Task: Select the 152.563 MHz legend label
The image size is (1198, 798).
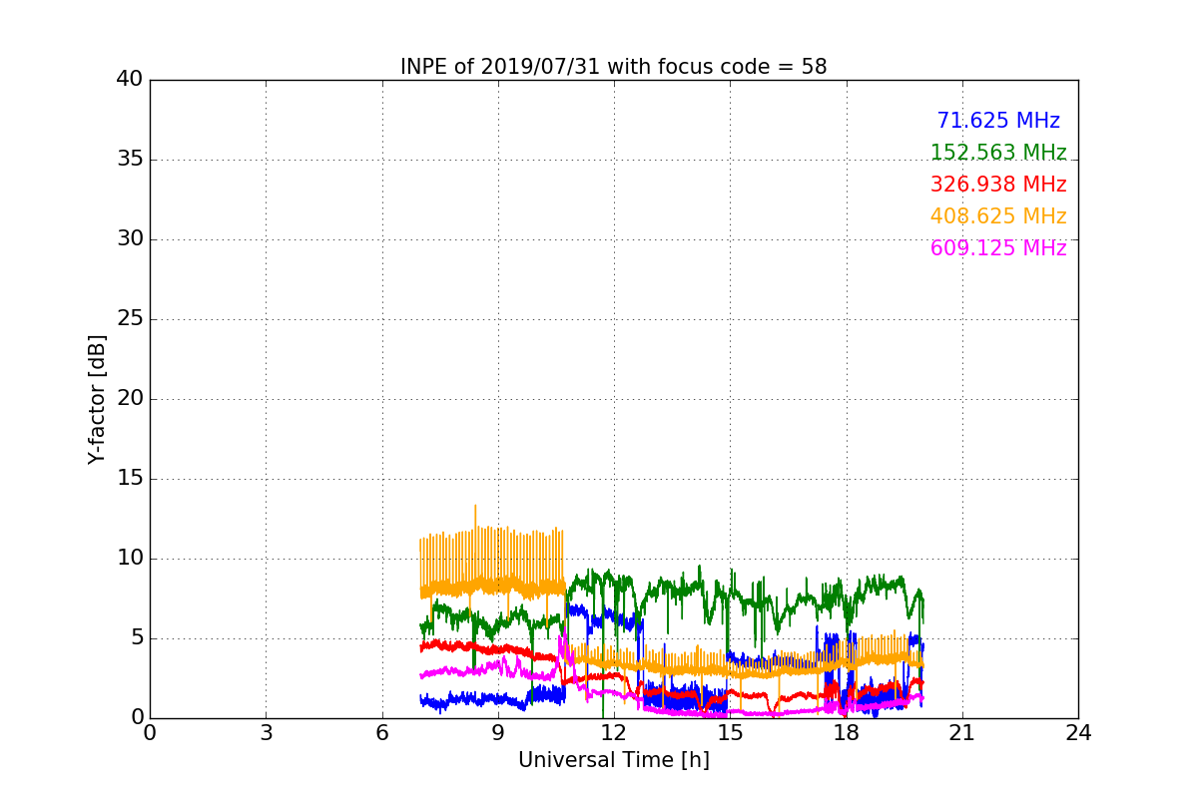Action: tap(998, 153)
